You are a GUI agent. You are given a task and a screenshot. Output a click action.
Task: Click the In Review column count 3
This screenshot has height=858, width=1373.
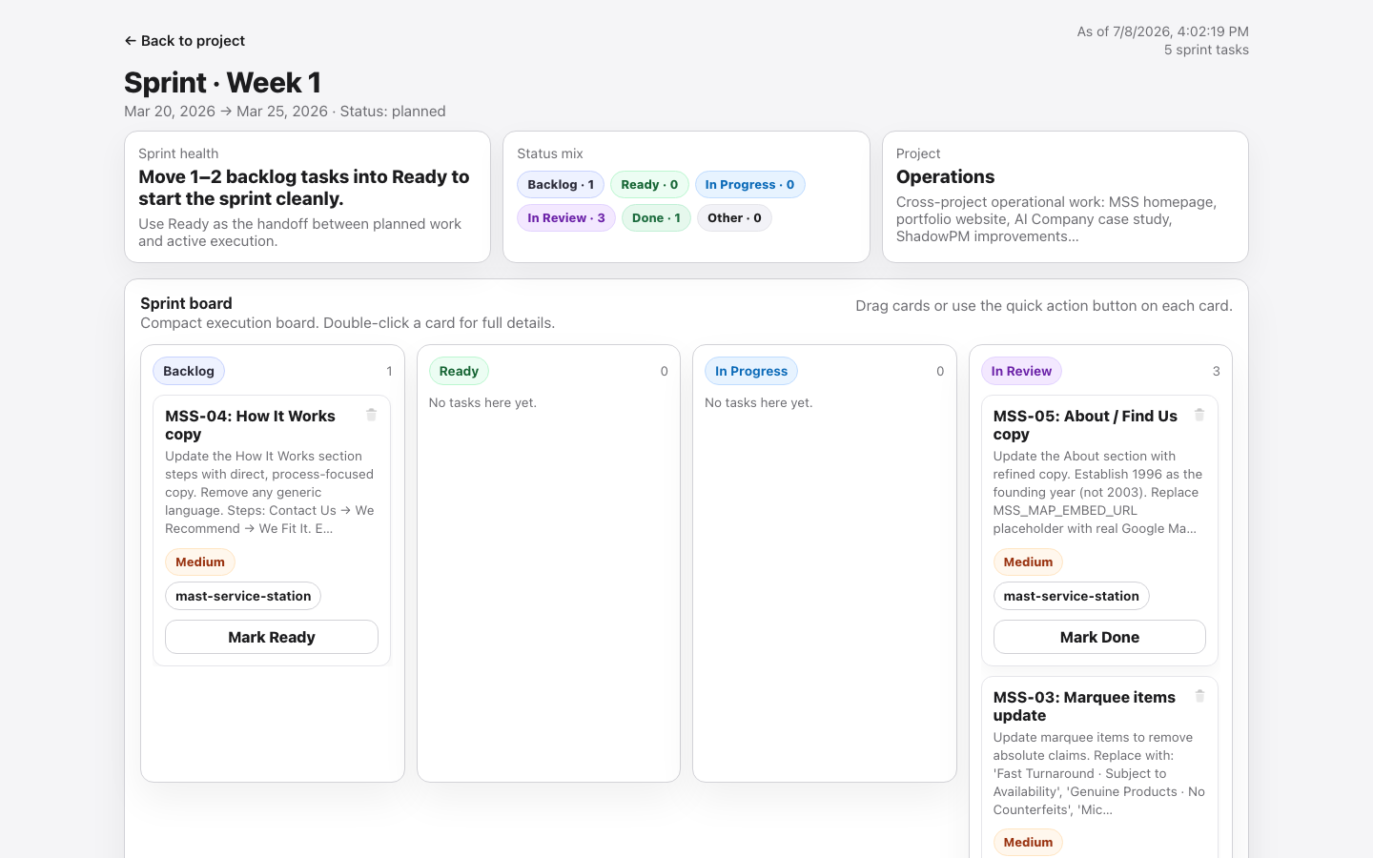1216,372
